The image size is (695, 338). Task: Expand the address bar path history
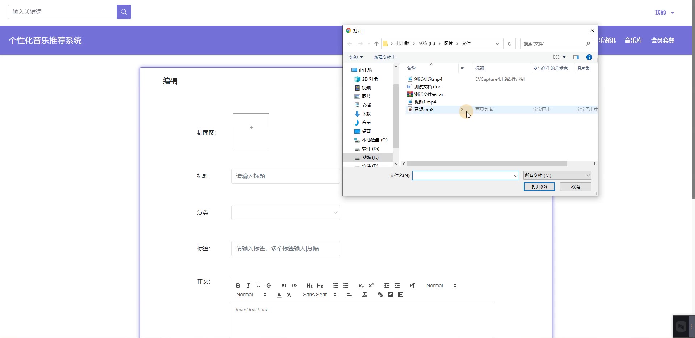tap(497, 44)
